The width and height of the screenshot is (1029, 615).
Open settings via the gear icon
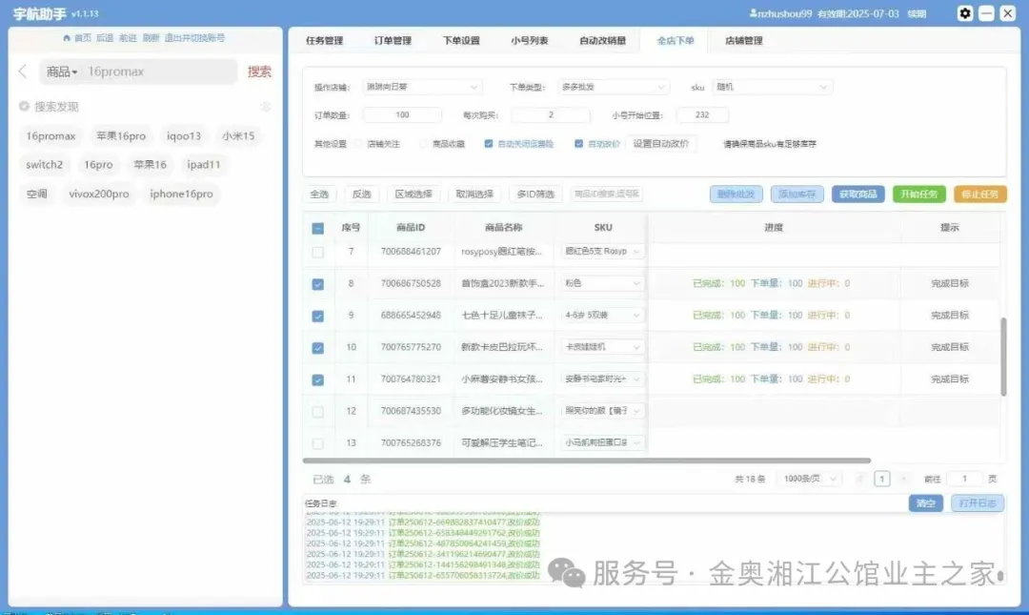tap(965, 13)
